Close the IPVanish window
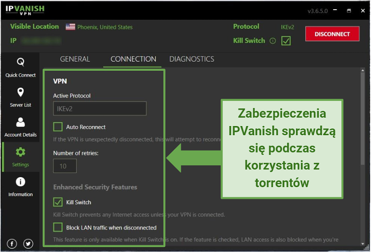Screen dimensions: 371x252 [x=363, y=11]
